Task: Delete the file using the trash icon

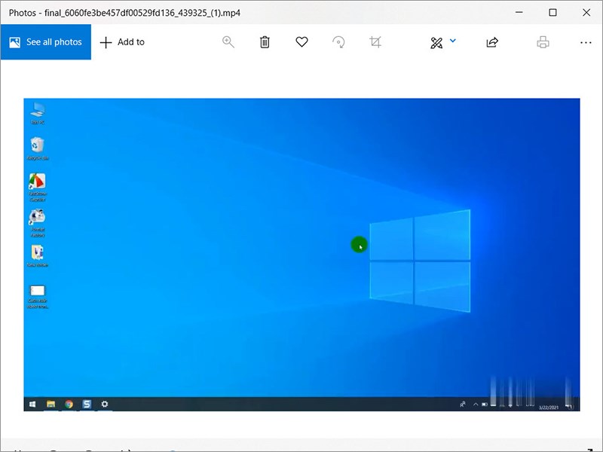Action: [x=265, y=42]
